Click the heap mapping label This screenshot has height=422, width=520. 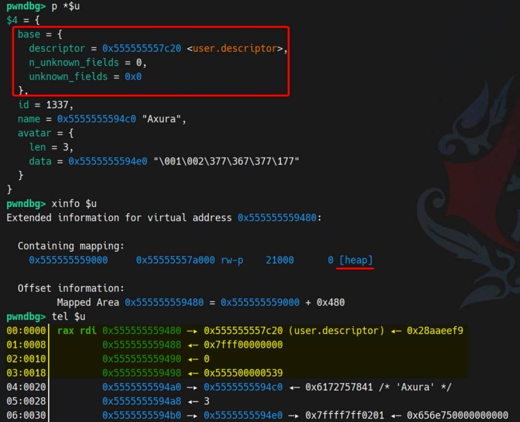(x=357, y=260)
